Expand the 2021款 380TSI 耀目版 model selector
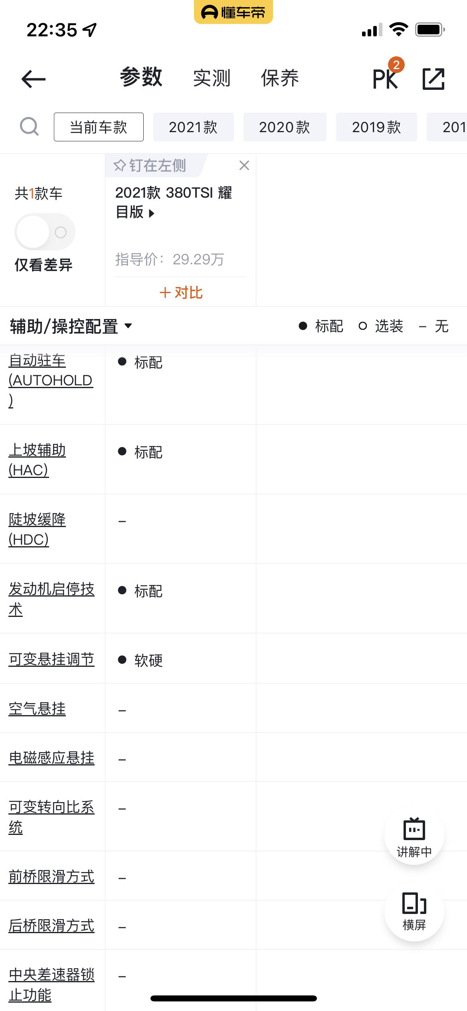Screen dimensions: 467x1011 [174, 202]
